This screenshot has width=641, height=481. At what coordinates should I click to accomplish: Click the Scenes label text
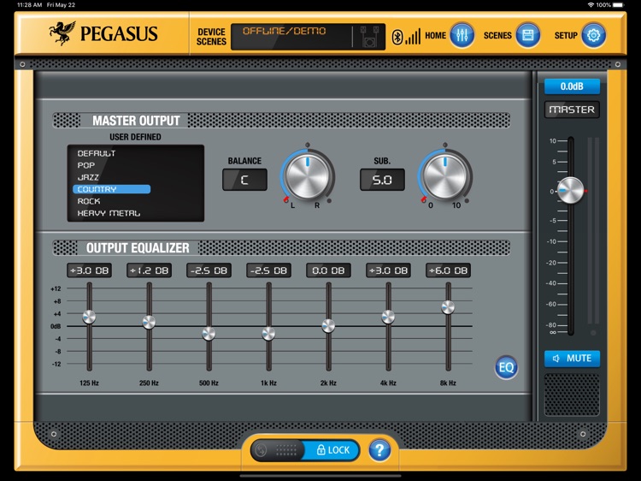497,36
